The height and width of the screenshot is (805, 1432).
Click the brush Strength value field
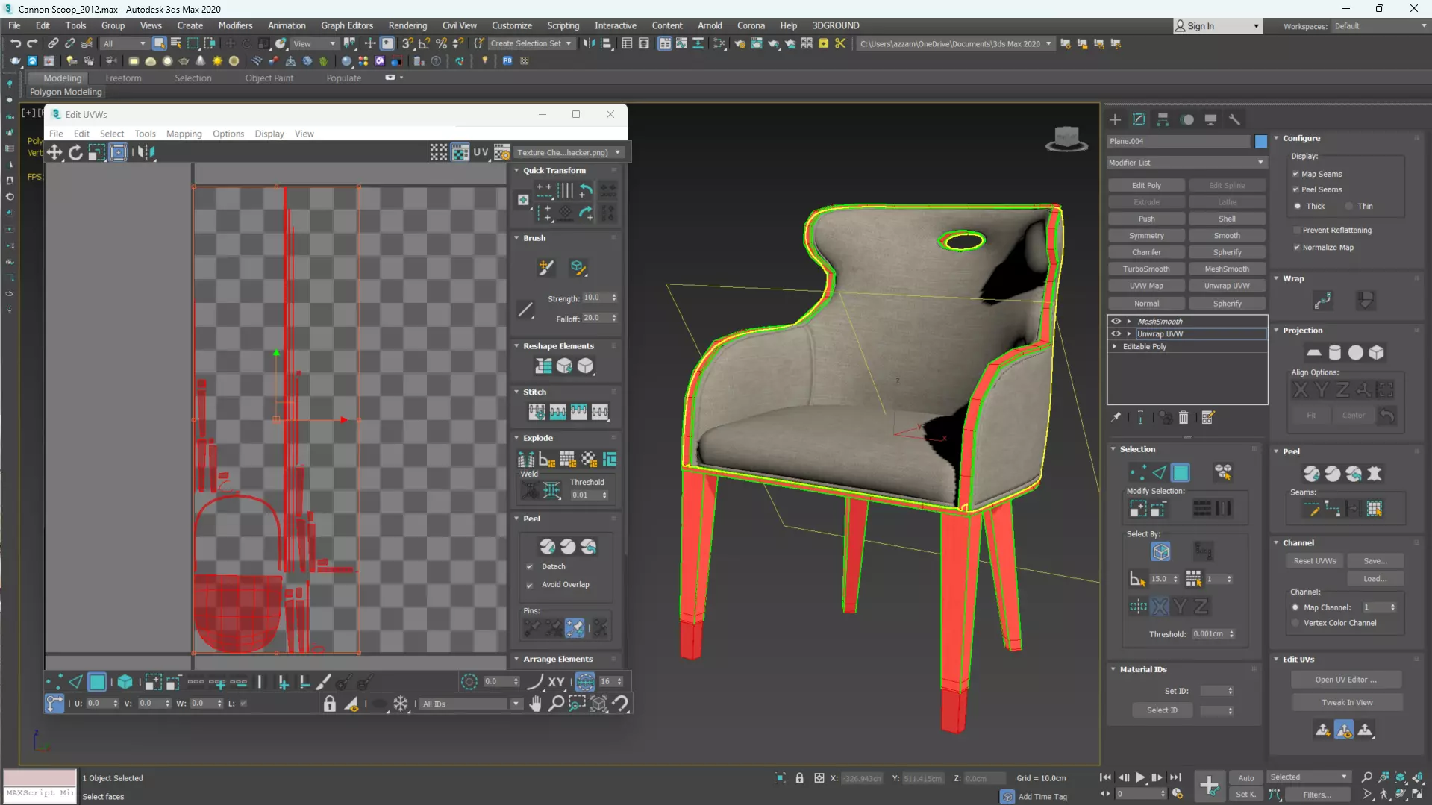595,298
